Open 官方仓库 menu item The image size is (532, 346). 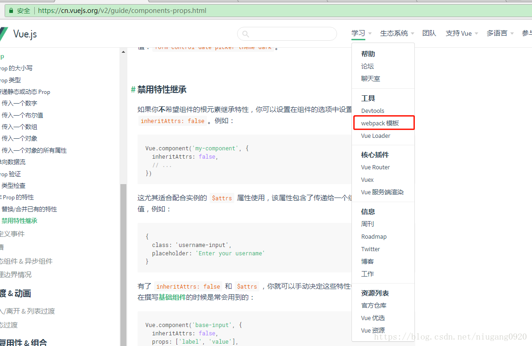pyautogui.click(x=374, y=305)
